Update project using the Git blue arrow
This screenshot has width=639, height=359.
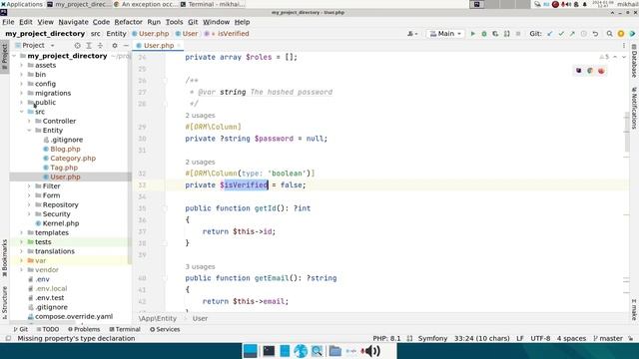[550, 34]
